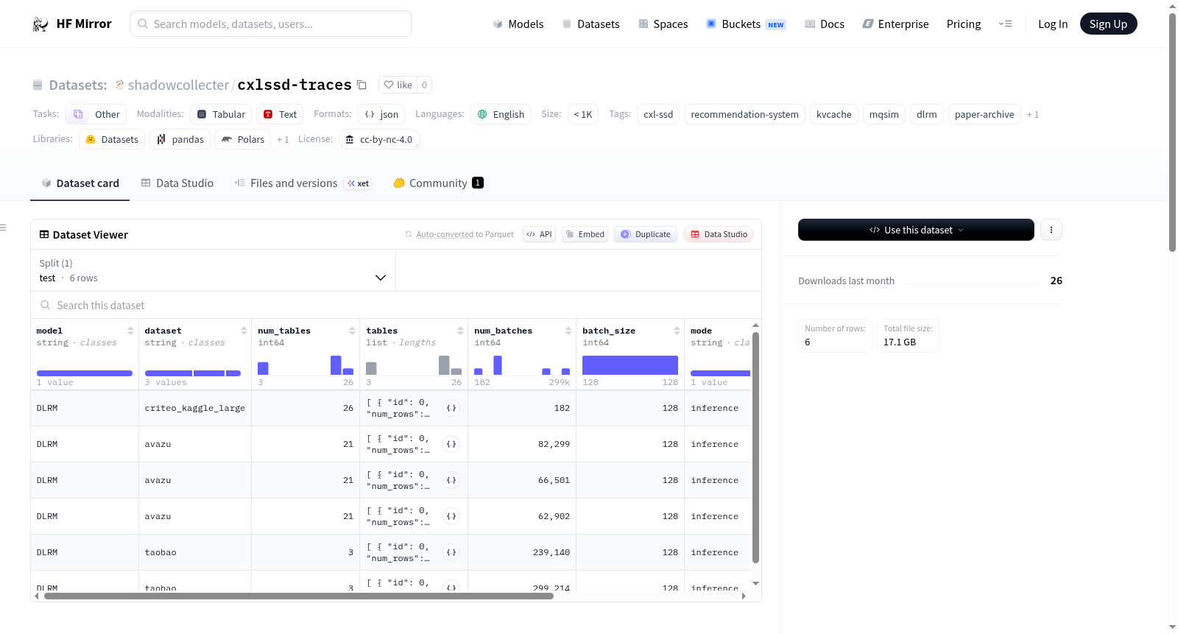Click the pandas library tag

tap(180, 139)
